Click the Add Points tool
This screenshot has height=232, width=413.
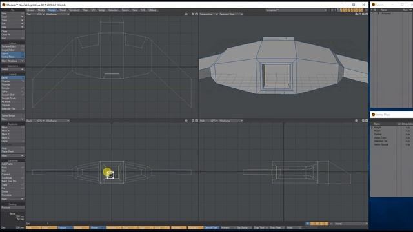click(x=12, y=164)
